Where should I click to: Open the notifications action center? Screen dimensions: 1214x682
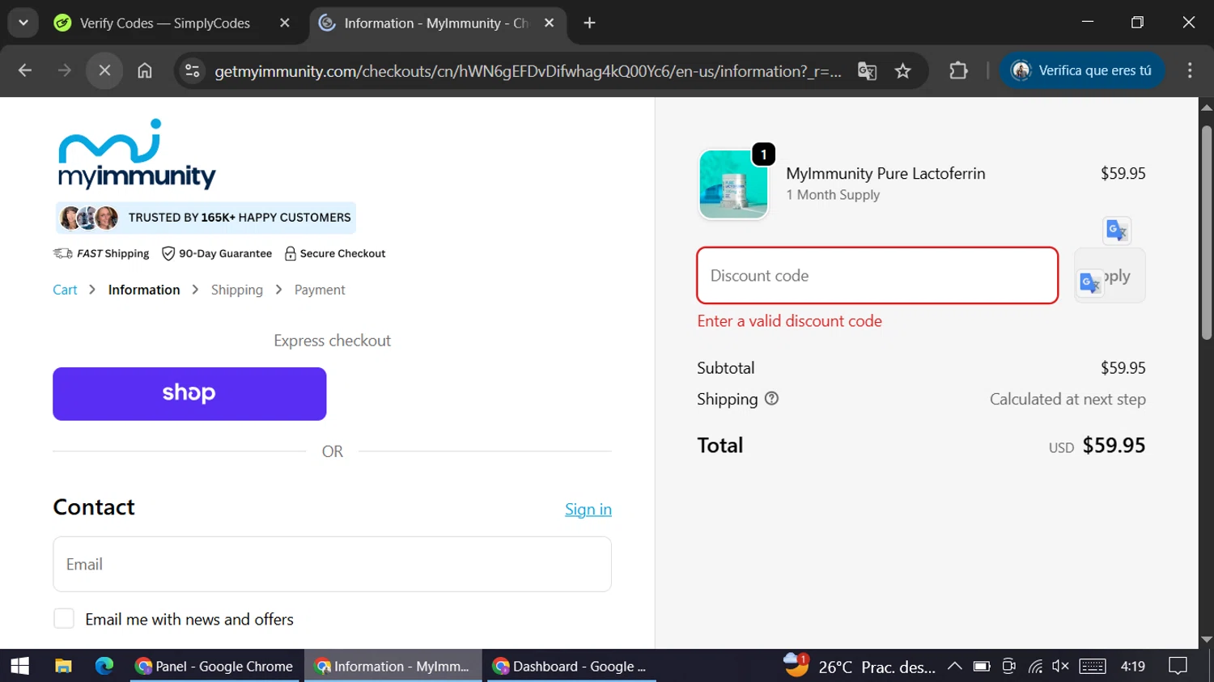pyautogui.click(x=1178, y=666)
